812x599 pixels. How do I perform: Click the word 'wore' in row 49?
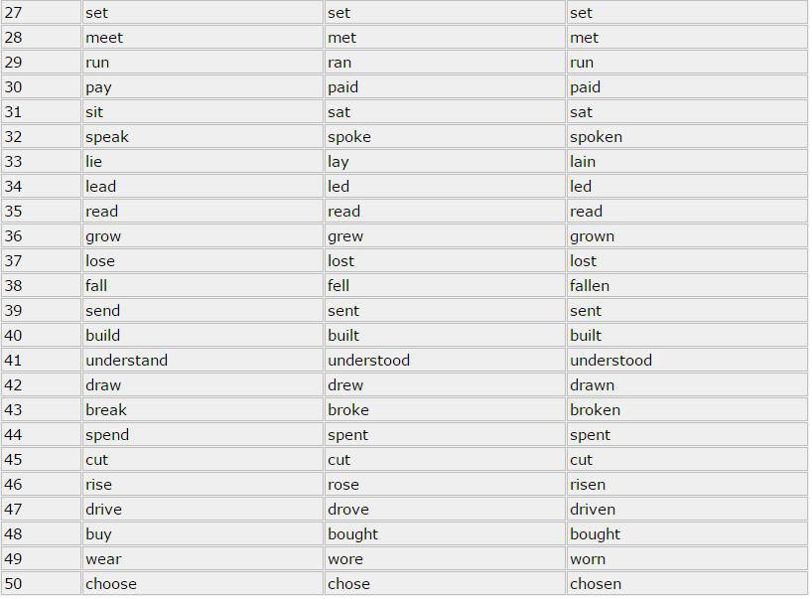(345, 559)
